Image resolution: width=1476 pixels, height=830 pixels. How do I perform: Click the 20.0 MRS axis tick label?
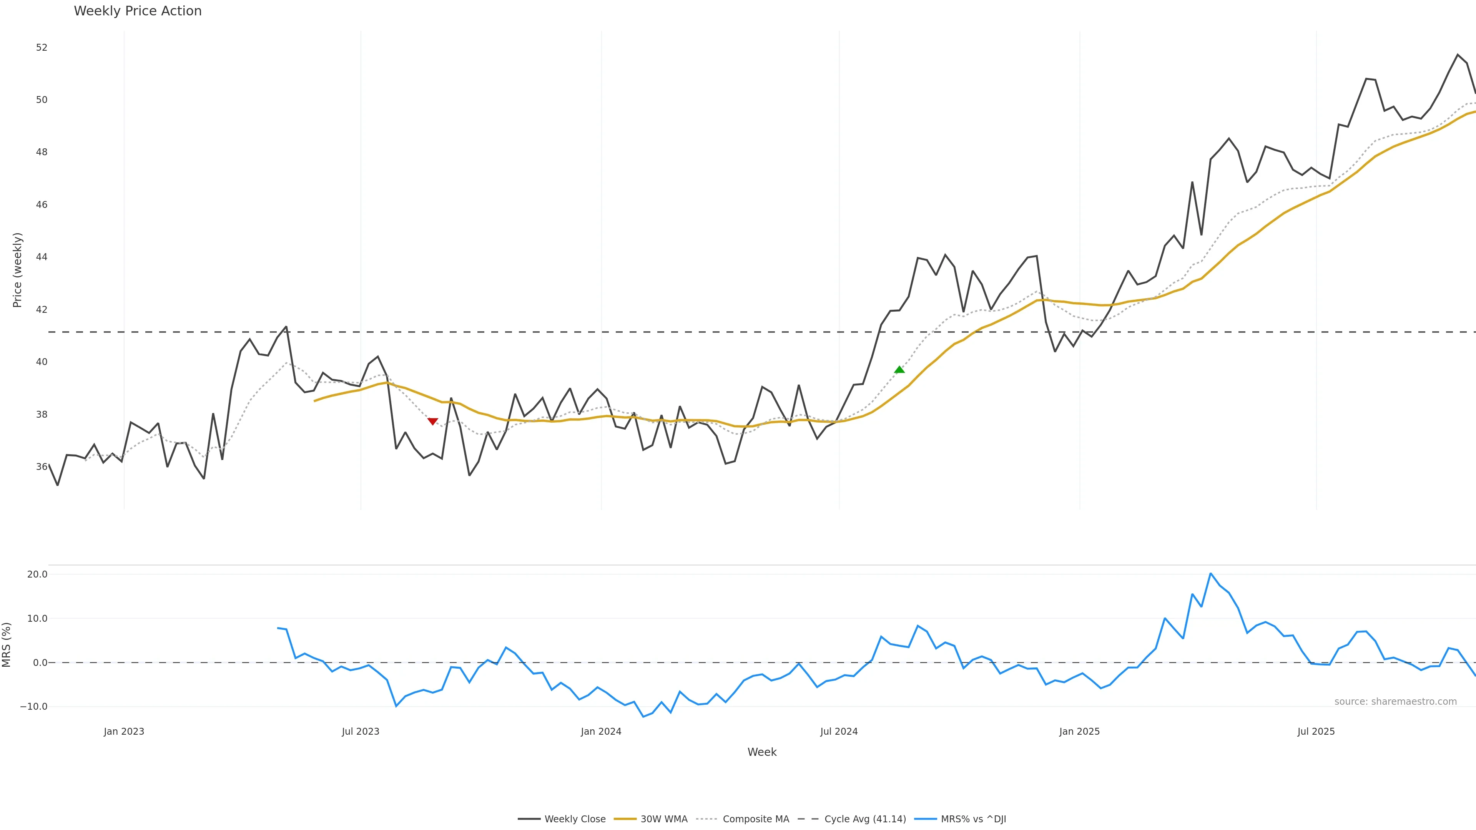click(37, 574)
